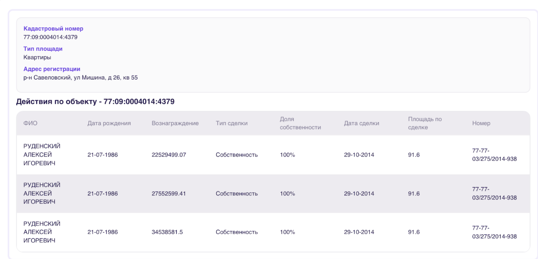Image resolution: width=538 pixels, height=259 pixels.
Task: Select the row with reward 27552599.41
Action: (273, 193)
